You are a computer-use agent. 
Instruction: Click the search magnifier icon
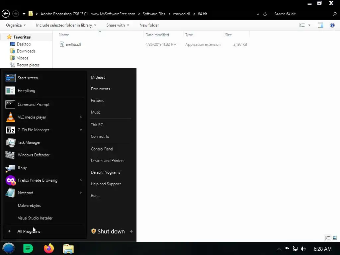tap(335, 14)
